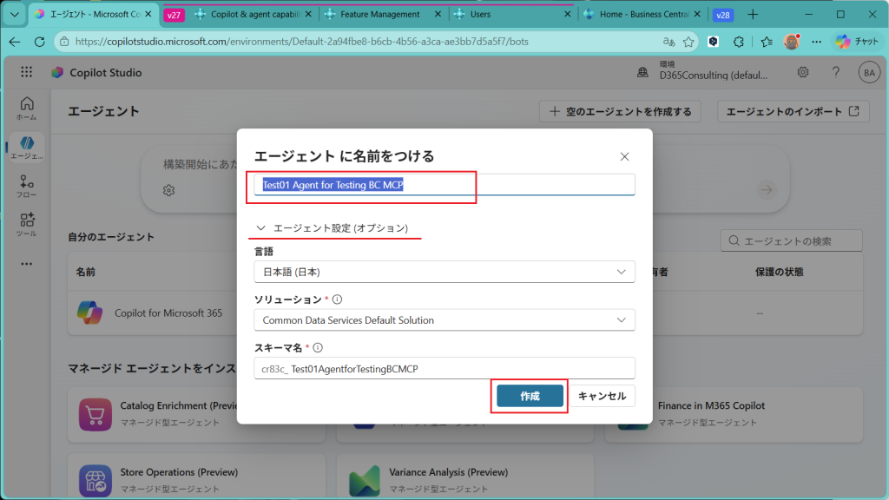The height and width of the screenshot is (500, 889).
Task: Open Home in the left sidebar
Action: tap(27, 108)
